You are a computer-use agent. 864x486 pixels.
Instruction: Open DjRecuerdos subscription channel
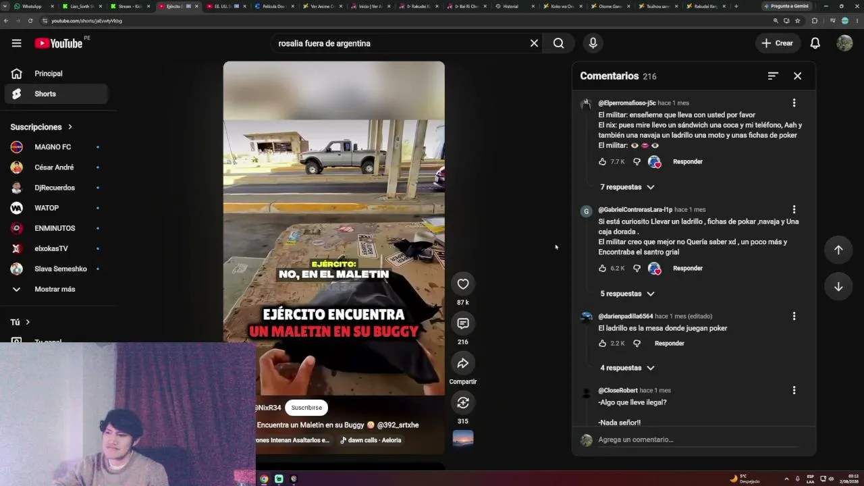point(56,188)
